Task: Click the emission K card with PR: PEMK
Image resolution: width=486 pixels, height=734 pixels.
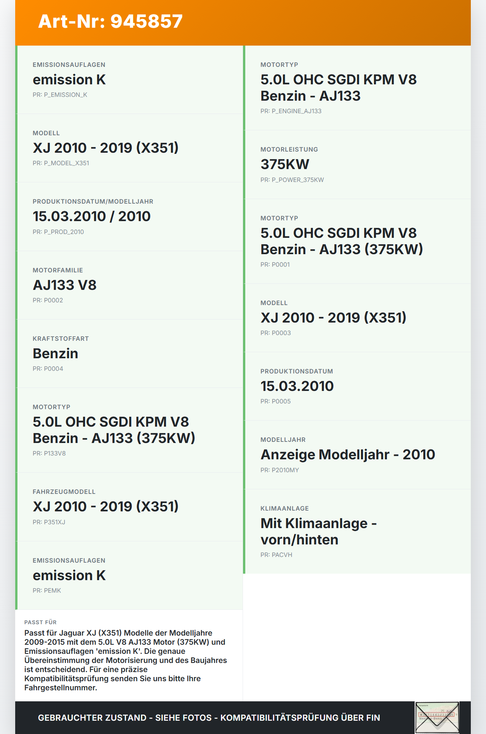Action: click(129, 576)
